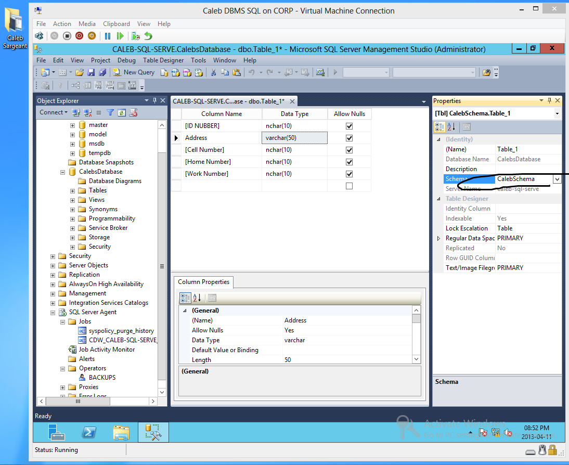Sort Properties panel alphabetically

[x=451, y=127]
